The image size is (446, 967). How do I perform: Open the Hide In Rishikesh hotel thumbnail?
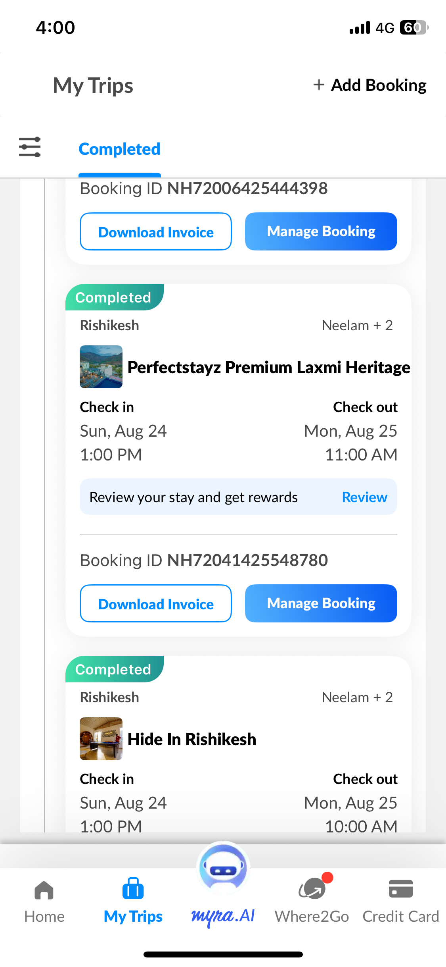(101, 739)
